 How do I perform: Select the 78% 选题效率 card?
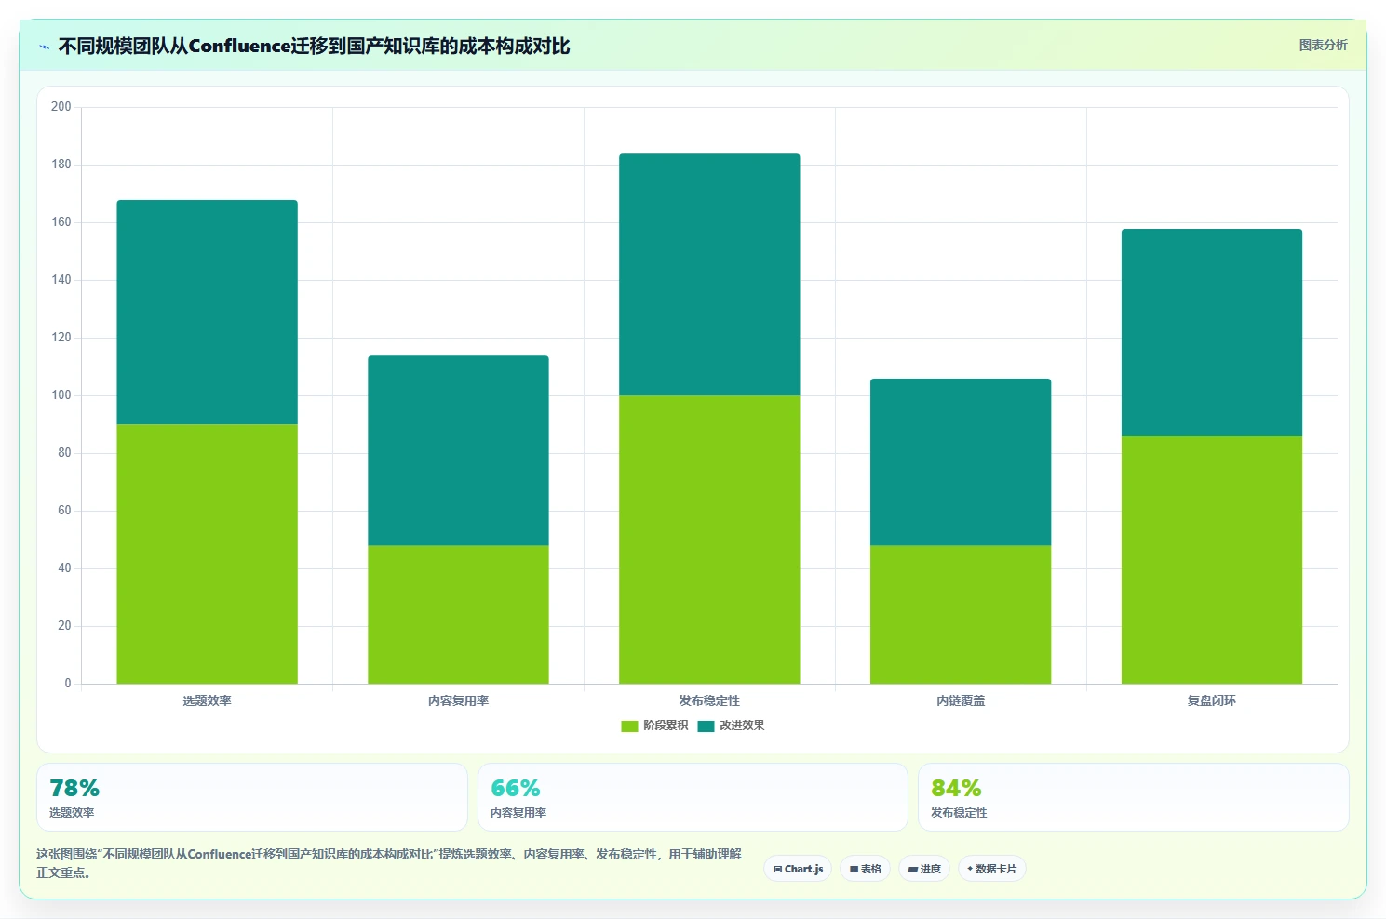click(x=251, y=797)
